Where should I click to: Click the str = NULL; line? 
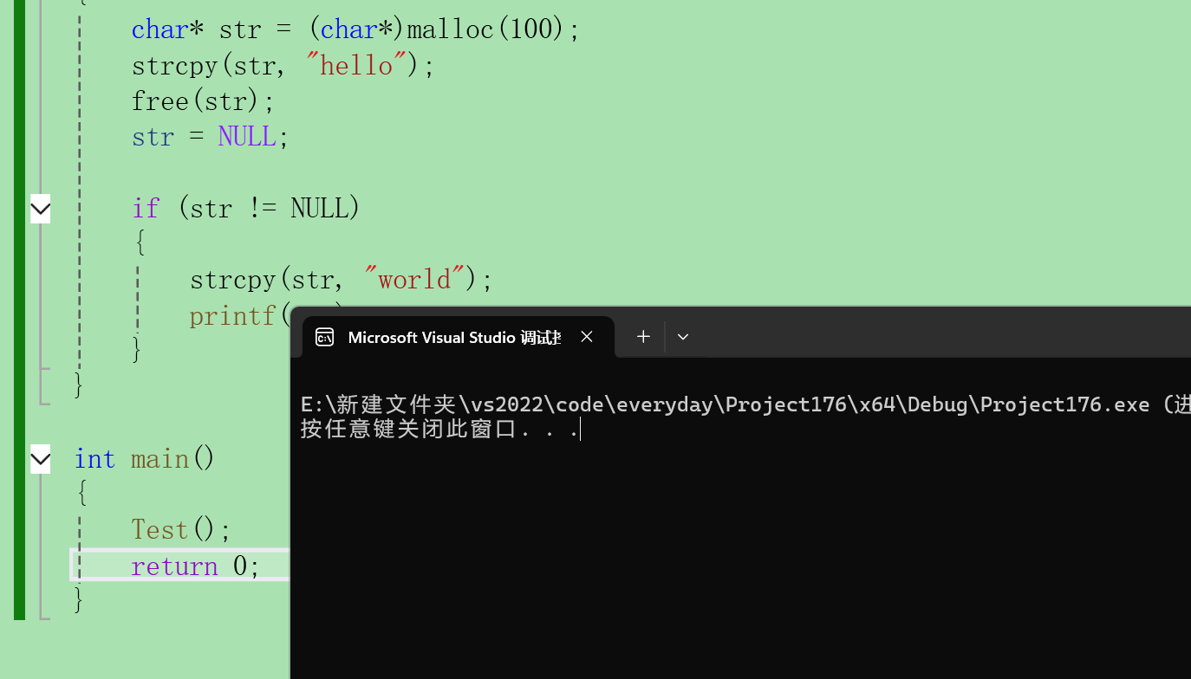point(210,137)
